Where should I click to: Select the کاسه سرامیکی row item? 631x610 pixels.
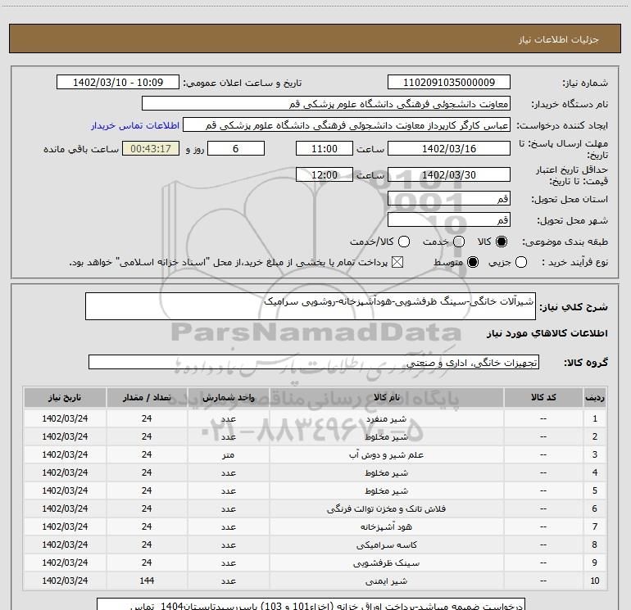386,544
